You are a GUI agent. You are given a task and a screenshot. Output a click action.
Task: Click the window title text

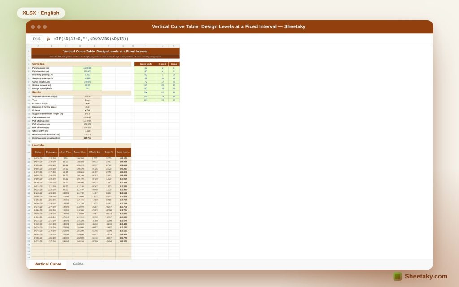(229, 26)
